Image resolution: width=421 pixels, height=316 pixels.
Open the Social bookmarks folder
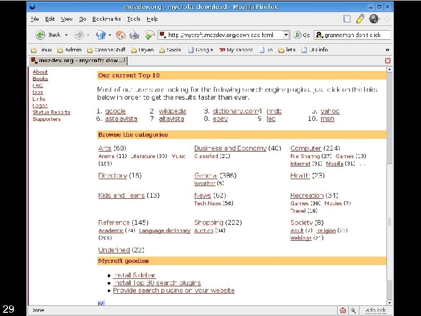[x=170, y=50]
